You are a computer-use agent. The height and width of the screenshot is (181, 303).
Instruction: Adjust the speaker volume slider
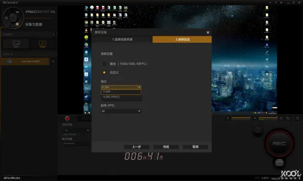pyautogui.click(x=268, y=118)
